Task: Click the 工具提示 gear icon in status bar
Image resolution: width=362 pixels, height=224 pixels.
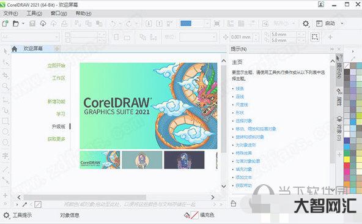Action: click(6, 215)
